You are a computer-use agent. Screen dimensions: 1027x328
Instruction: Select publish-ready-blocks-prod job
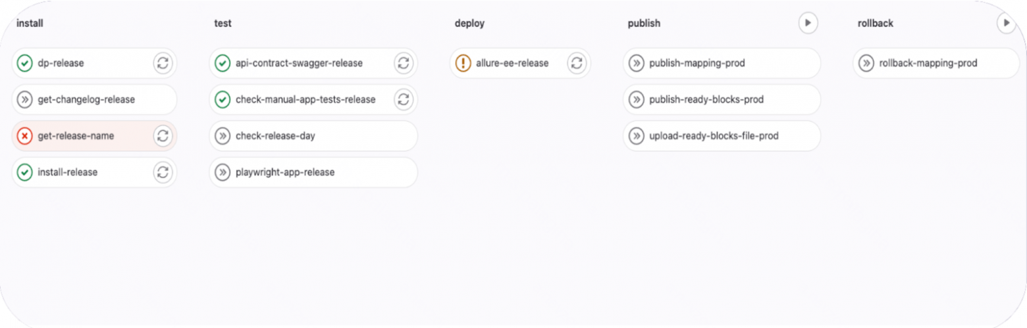[706, 100]
